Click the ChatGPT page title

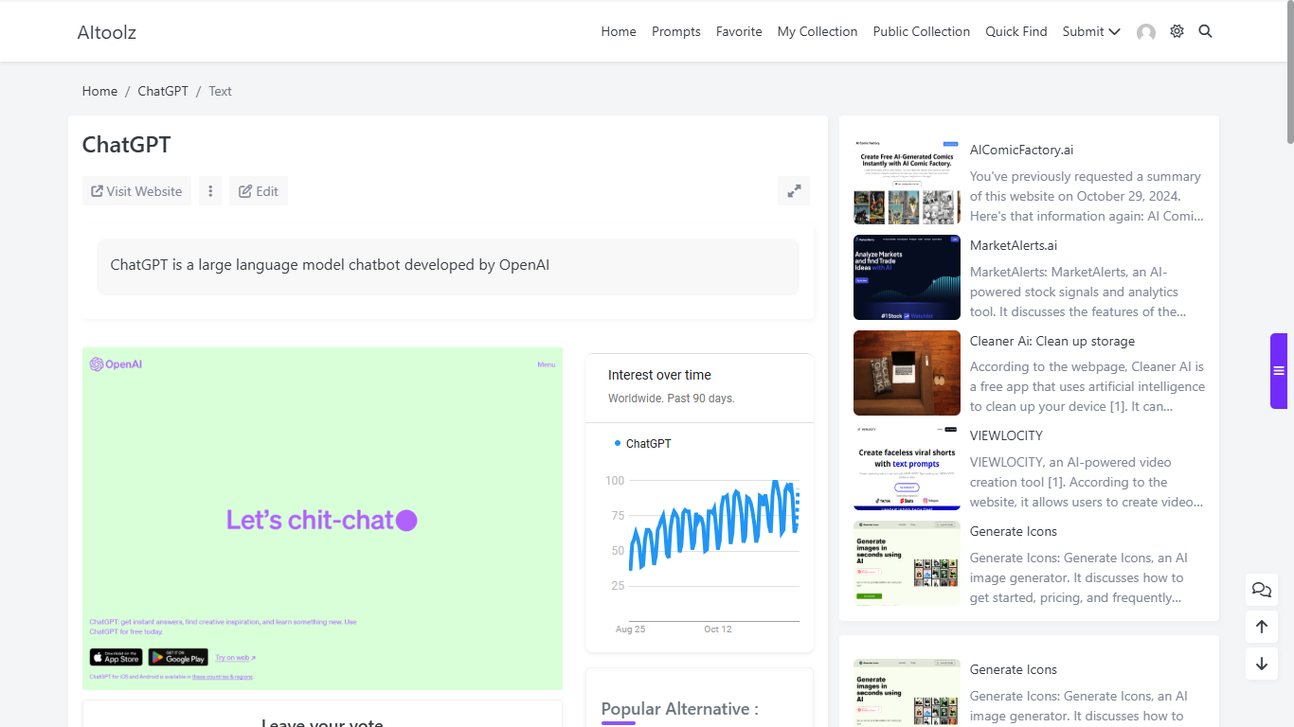click(126, 145)
